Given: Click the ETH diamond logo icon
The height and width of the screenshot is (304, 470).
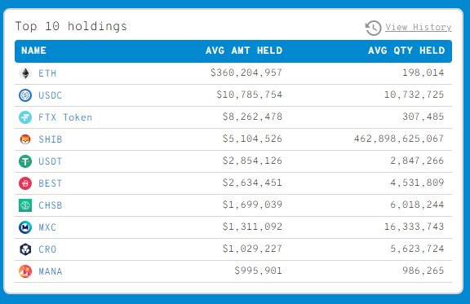Looking at the screenshot, I should (x=25, y=73).
